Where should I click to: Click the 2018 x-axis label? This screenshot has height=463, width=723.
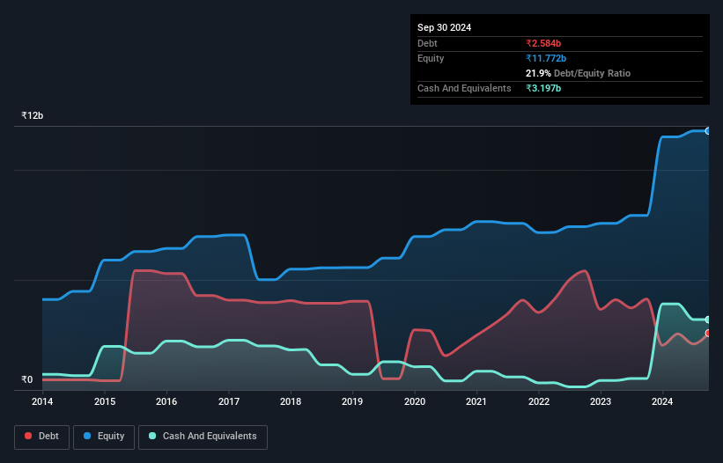(x=291, y=401)
